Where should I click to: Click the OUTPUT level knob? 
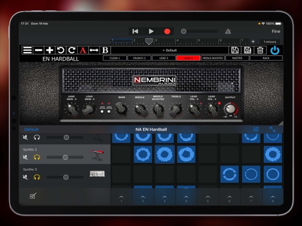point(230,109)
